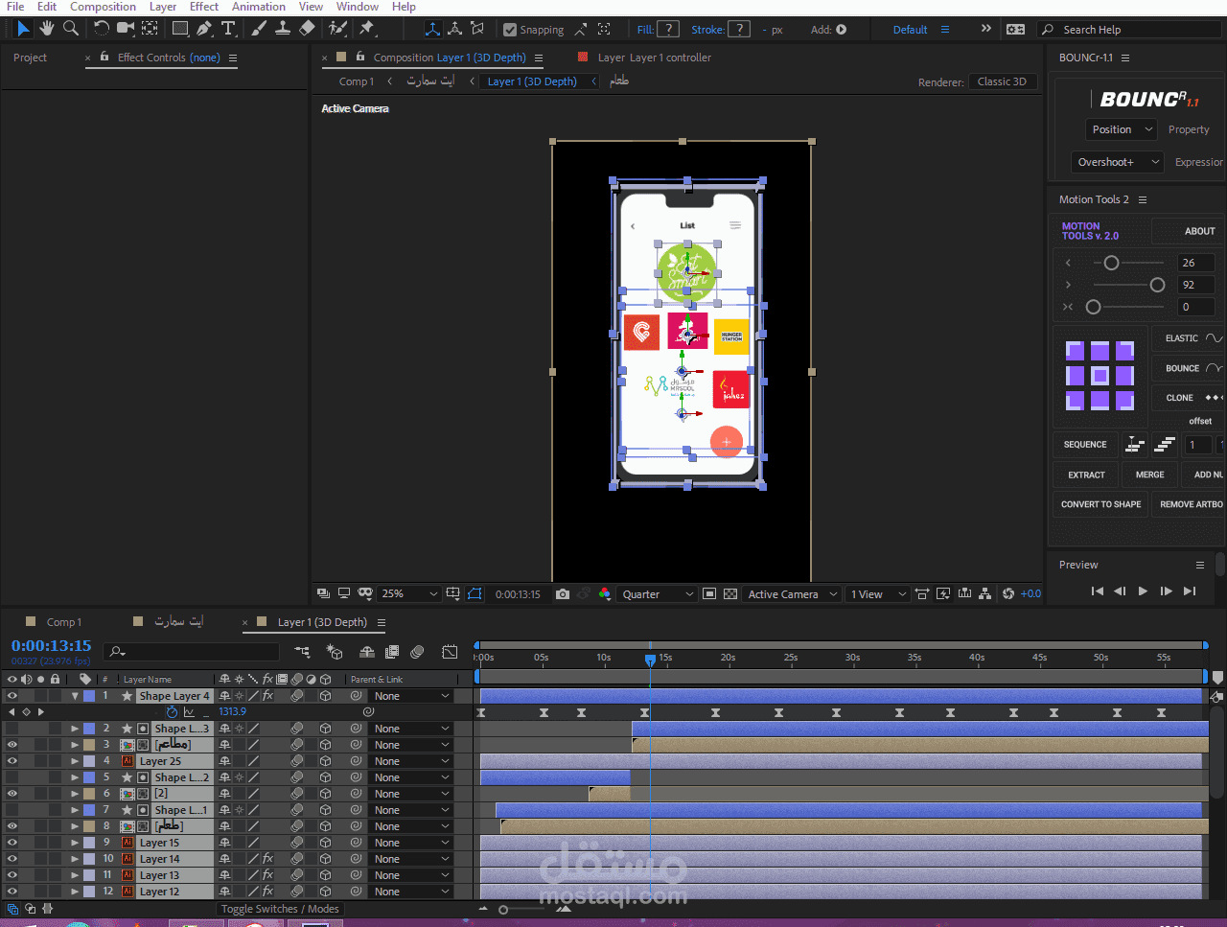Click the first Motion Tools slider handle
This screenshot has height=927, width=1227.
click(1111, 263)
